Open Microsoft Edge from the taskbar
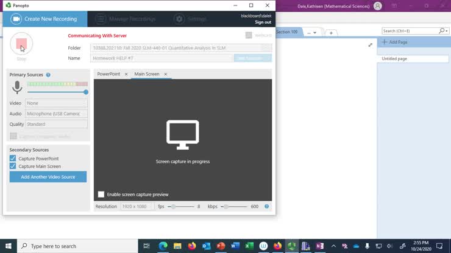This screenshot has width=451, height=253. click(163, 246)
